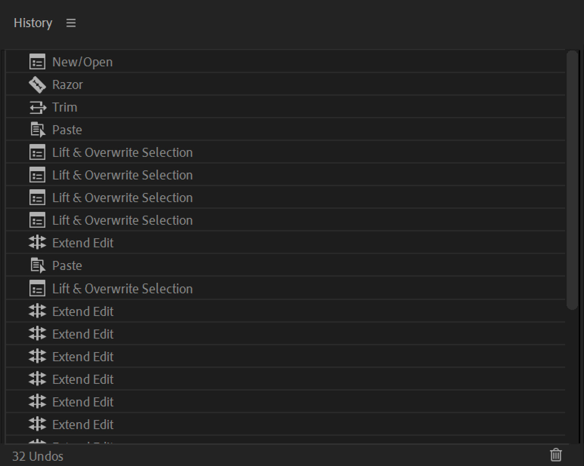The width and height of the screenshot is (584, 466).
Task: Select the fourth Lift & Overwrite Selection state
Action: (122, 220)
